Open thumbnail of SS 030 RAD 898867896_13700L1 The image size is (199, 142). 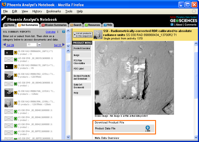9,103
